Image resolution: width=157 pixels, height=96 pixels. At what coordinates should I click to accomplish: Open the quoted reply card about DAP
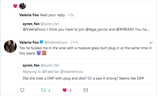86,71
